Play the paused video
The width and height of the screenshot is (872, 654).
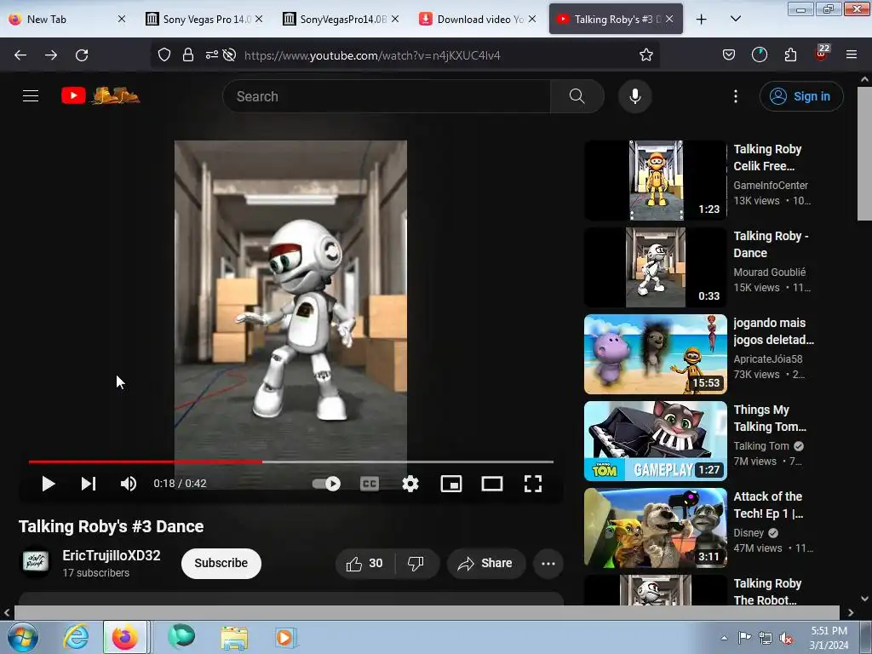click(49, 484)
